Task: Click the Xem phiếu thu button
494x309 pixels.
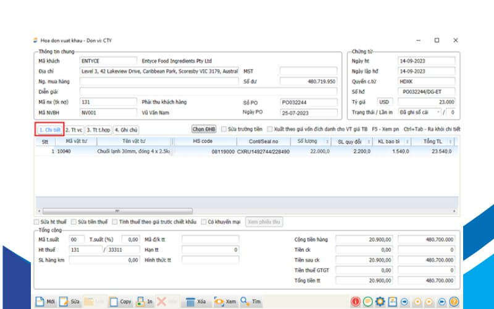Action: [x=264, y=221]
